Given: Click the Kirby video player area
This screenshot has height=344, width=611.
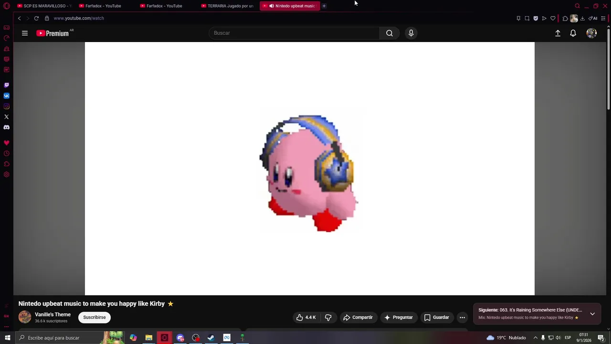Looking at the screenshot, I should (x=310, y=169).
